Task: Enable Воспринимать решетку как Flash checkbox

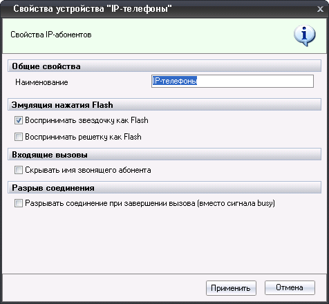Action: 19,137
